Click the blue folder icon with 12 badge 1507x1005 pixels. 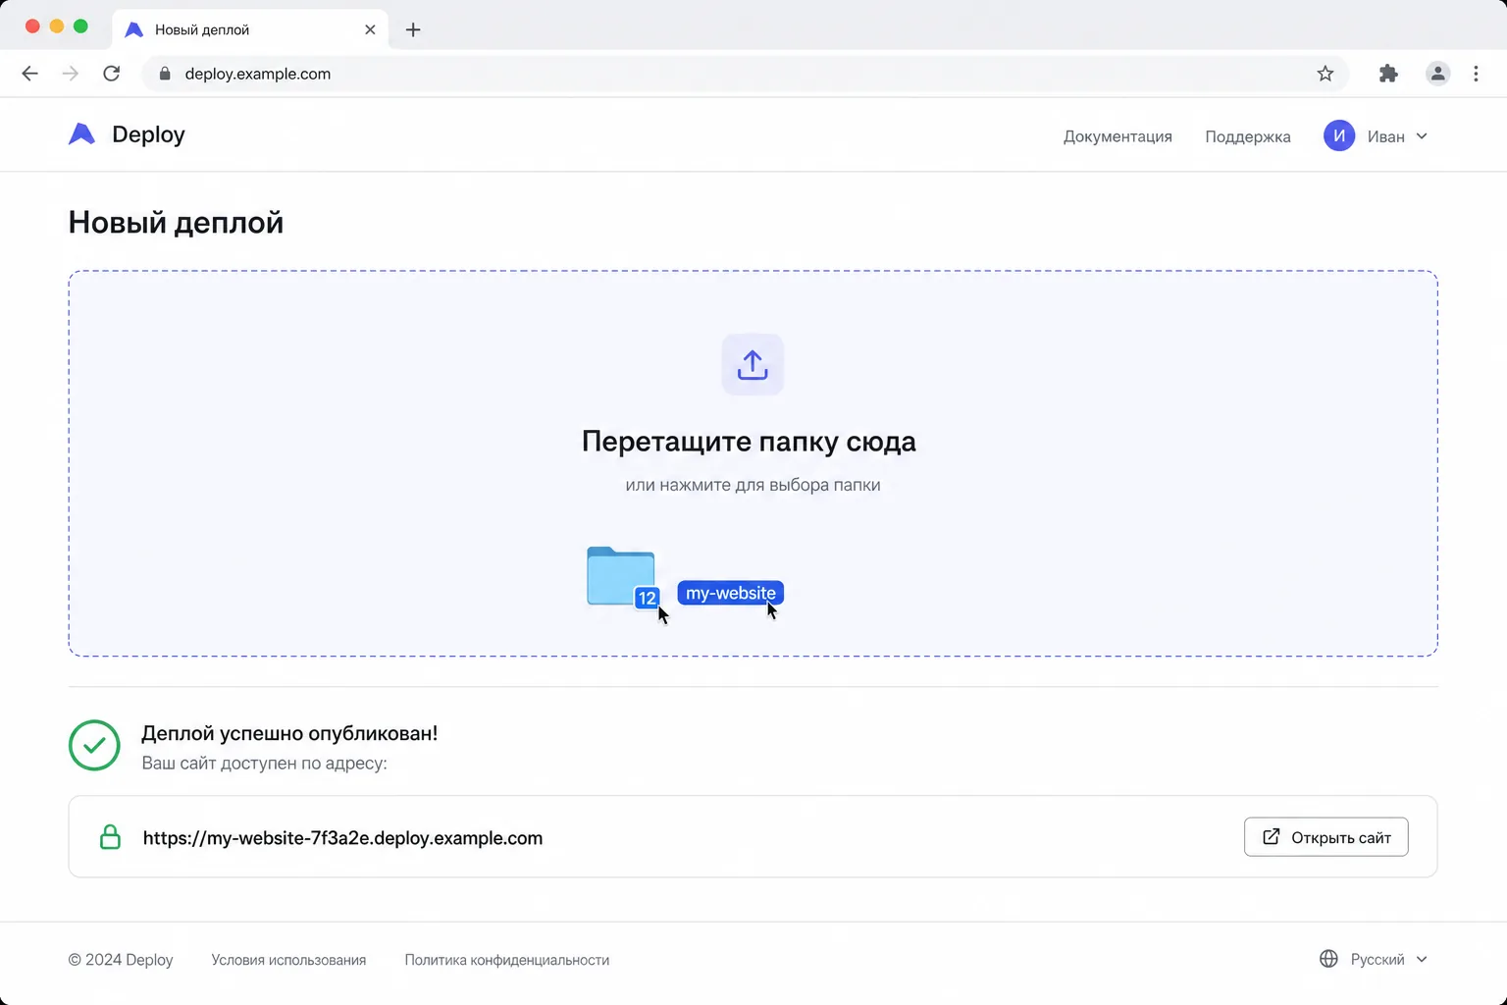621,576
